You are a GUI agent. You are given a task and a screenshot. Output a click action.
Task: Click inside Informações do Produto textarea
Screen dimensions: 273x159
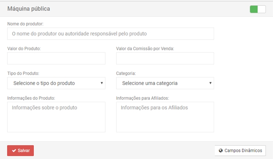coord(56,117)
